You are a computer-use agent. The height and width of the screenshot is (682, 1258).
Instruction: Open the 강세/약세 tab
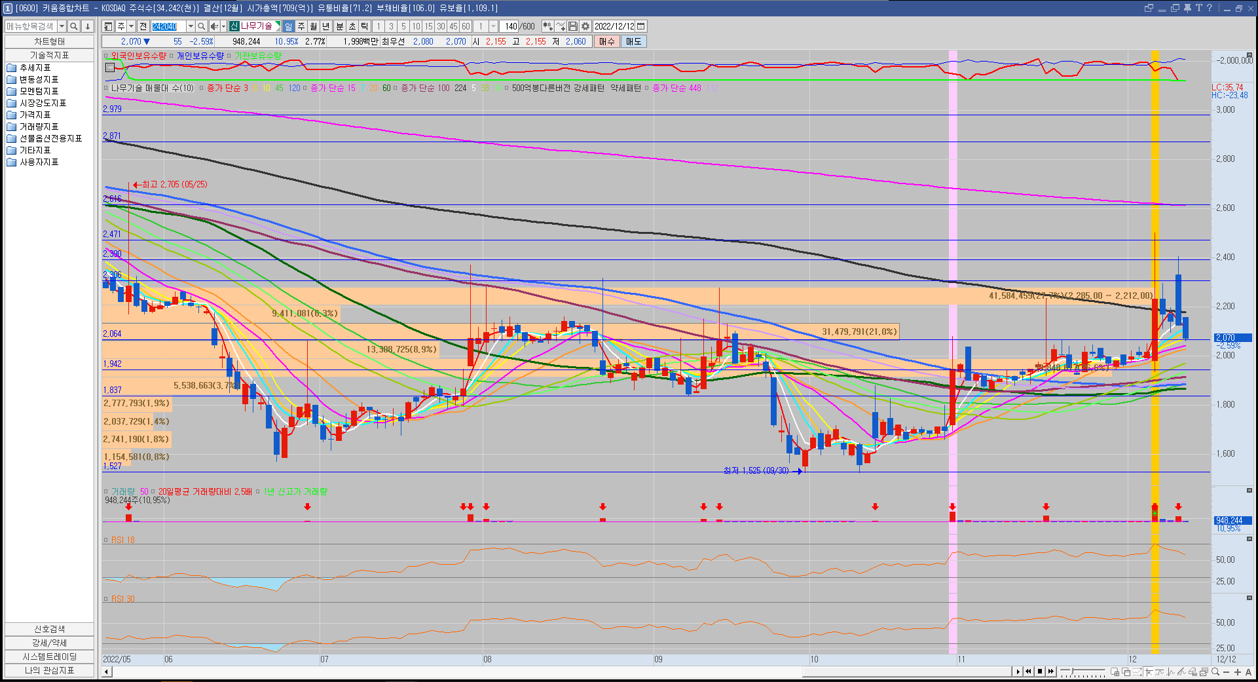click(49, 643)
